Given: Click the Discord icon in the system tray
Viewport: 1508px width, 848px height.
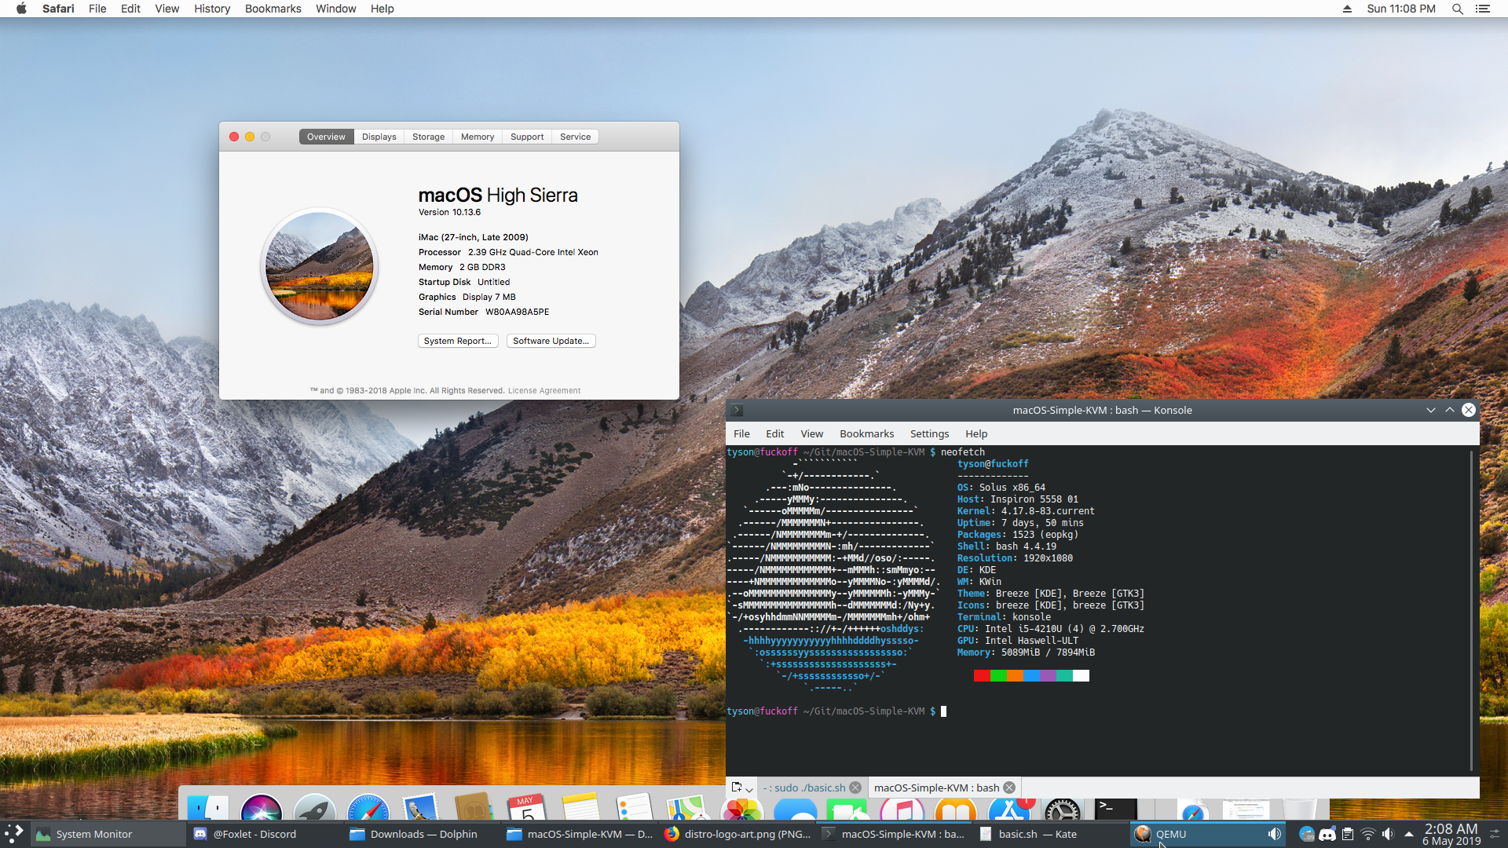Looking at the screenshot, I should [x=1327, y=834].
